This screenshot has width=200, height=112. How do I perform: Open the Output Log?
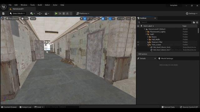(x=25, y=107)
